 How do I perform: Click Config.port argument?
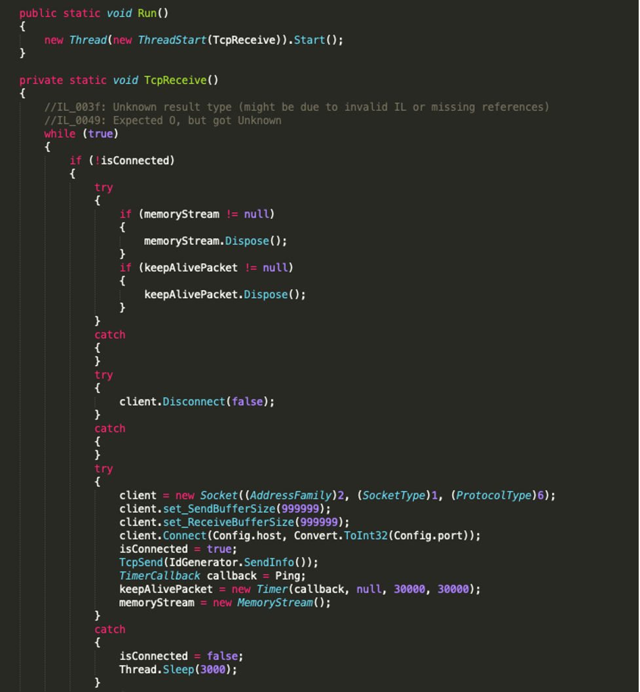pos(428,535)
